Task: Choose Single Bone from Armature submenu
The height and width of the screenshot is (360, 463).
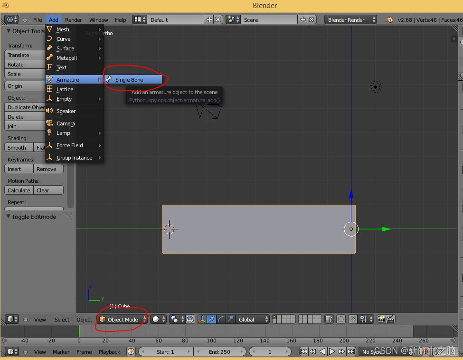Action: coord(133,79)
